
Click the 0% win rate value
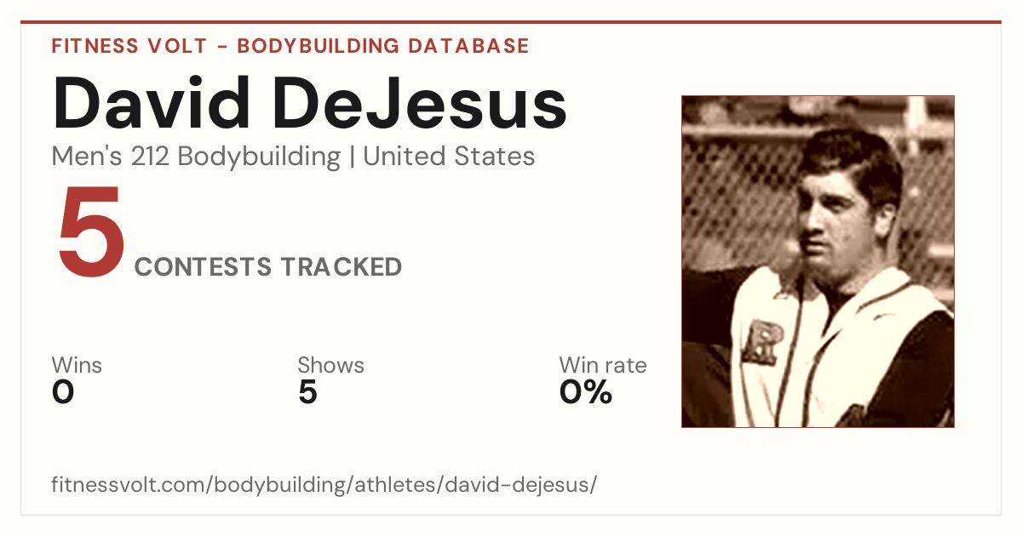coord(586,392)
